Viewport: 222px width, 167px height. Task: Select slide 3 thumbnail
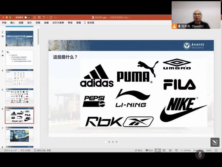pos(19,58)
